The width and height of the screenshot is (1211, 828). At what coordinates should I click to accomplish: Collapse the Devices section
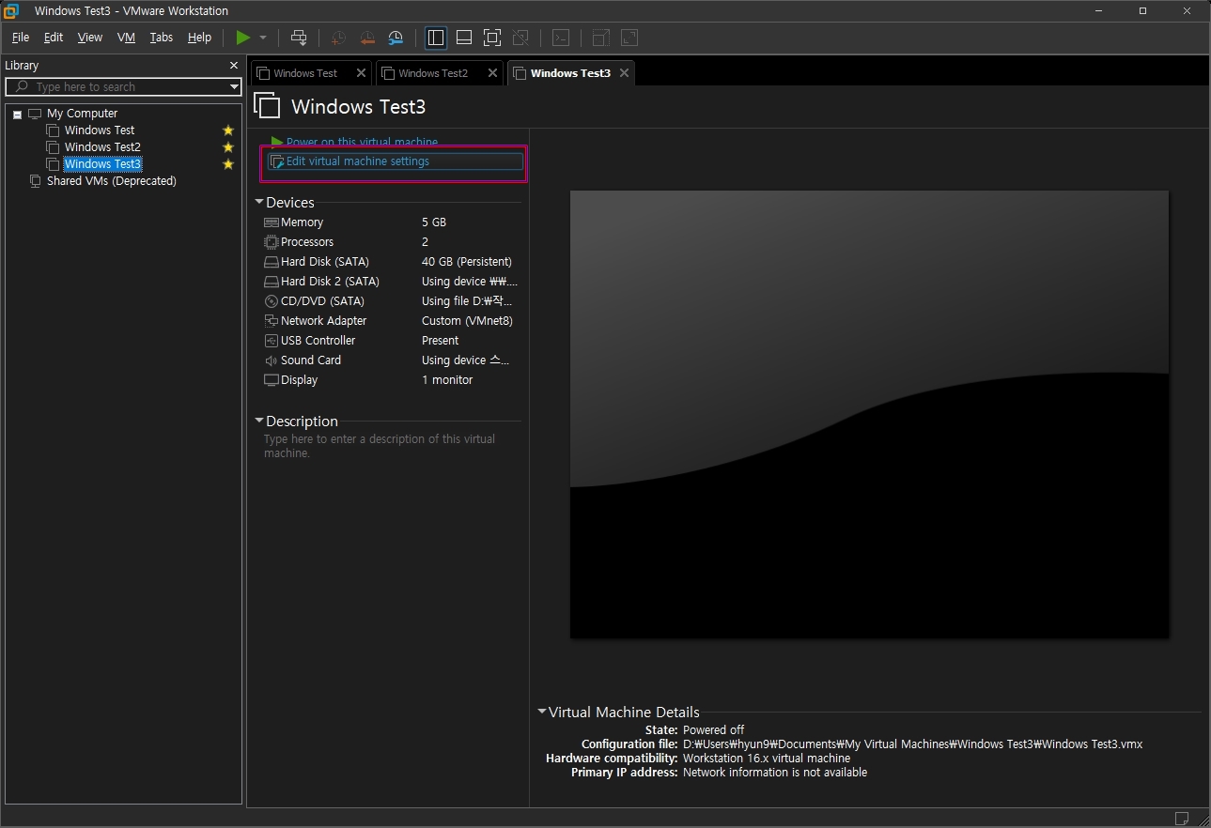click(x=259, y=202)
